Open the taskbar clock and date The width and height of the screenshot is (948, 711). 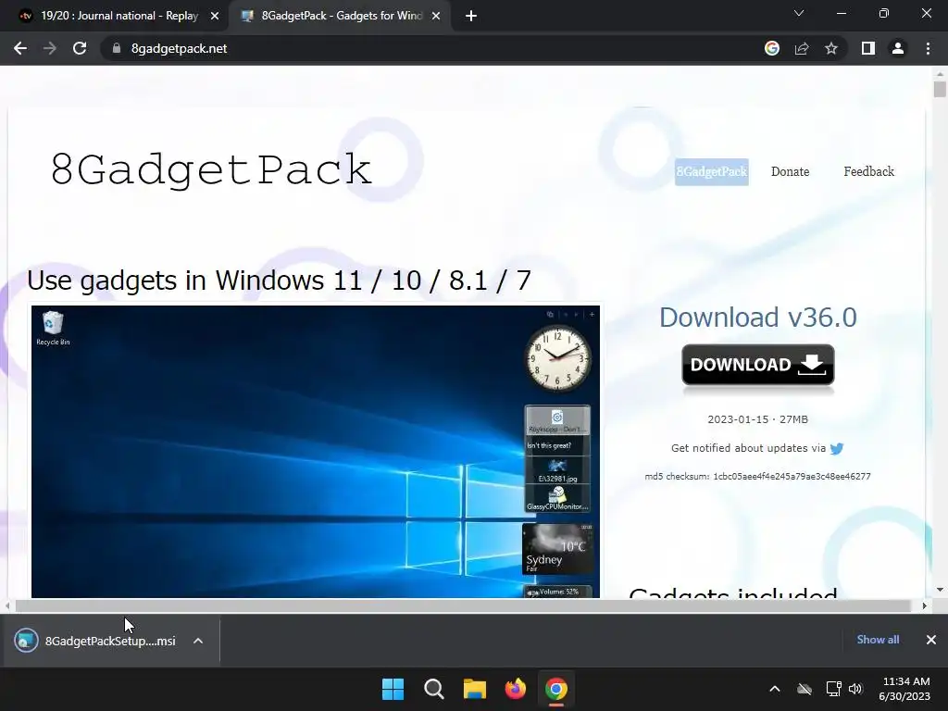[x=905, y=689]
